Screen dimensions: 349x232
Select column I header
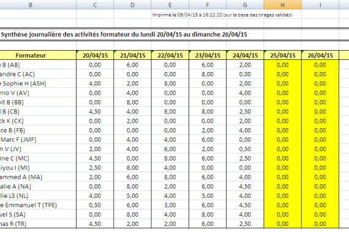(320, 5)
